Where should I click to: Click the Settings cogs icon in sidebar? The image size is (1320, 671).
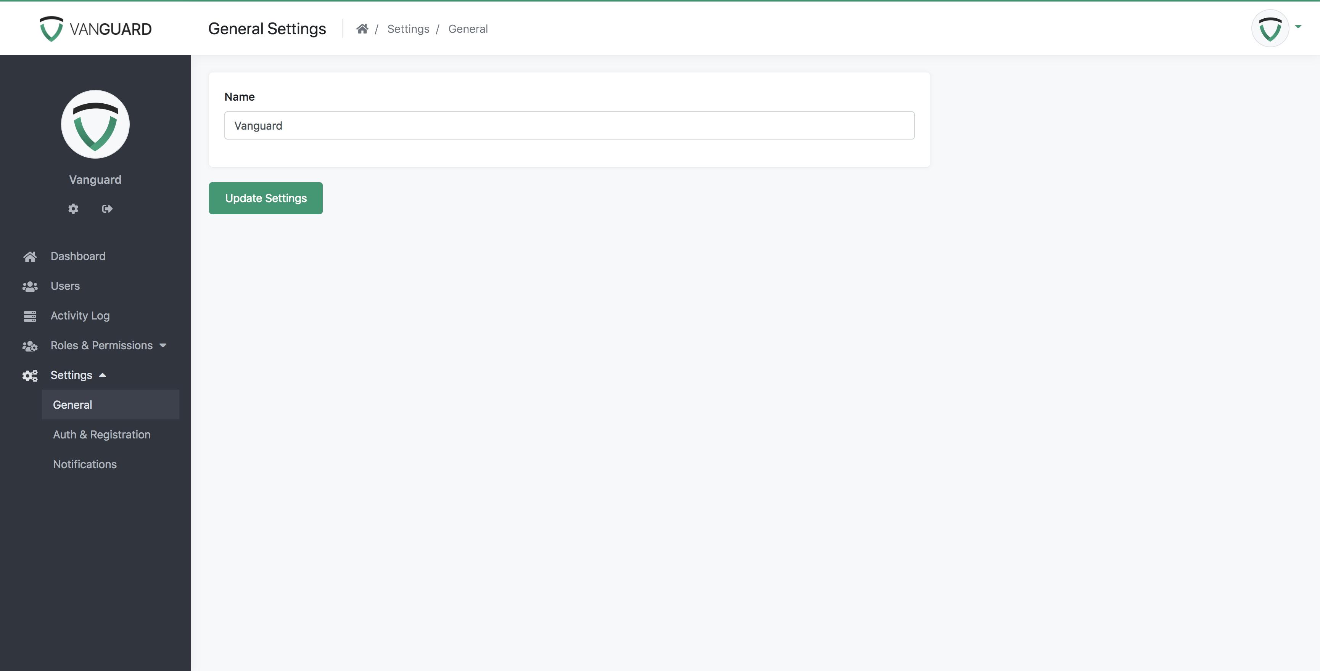[x=30, y=376]
